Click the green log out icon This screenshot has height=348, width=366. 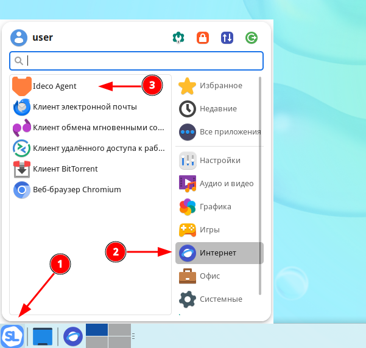tap(252, 38)
